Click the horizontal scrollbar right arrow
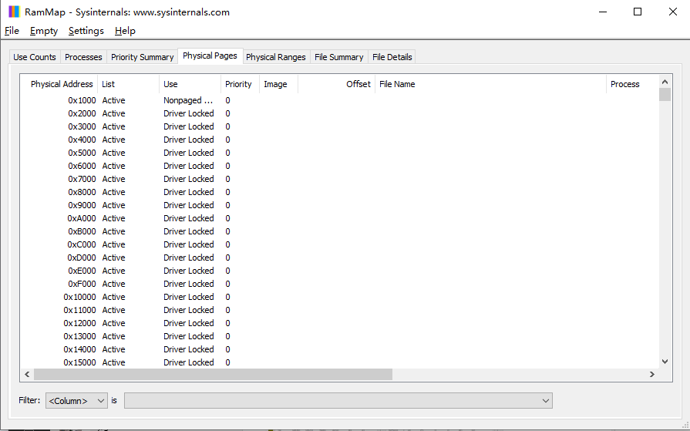 click(651, 374)
